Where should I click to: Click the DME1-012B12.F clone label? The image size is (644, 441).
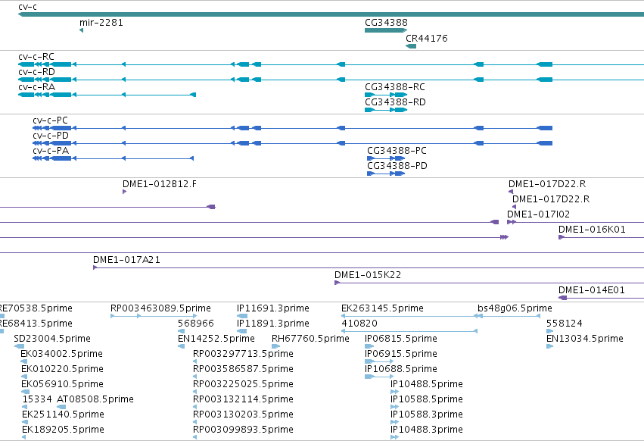pos(160,184)
